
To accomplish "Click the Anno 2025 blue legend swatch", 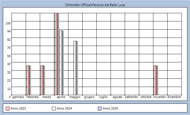I will 100,108.
